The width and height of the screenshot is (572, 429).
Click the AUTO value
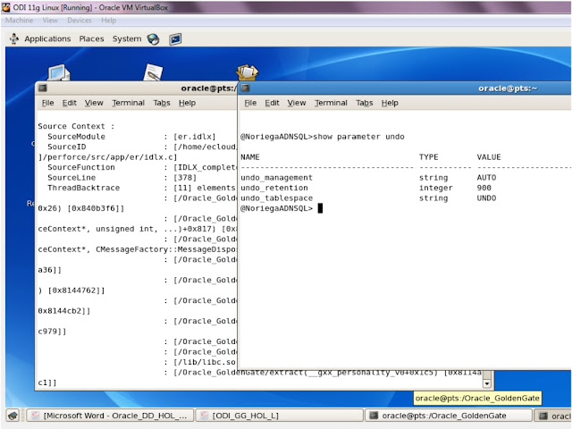(486, 178)
